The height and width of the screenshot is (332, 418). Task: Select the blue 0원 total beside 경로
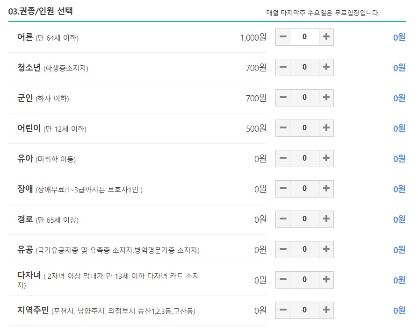tap(398, 219)
